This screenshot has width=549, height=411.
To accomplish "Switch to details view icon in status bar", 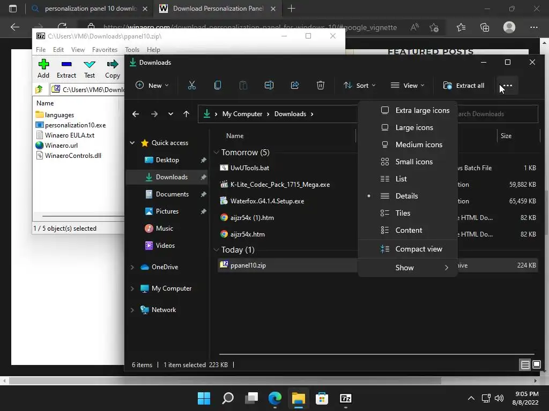I will pos(525,365).
